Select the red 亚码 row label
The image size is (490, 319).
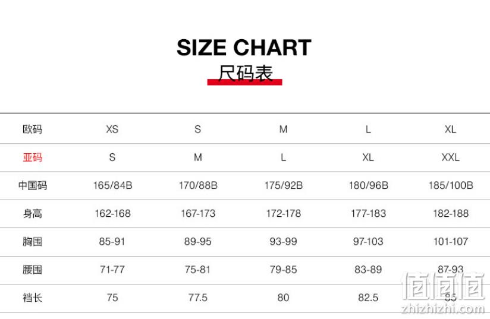pyautogui.click(x=32, y=157)
